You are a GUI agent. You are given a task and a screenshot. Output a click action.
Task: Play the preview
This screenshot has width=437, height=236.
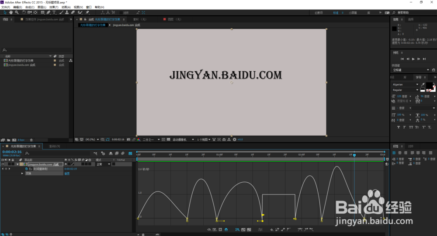click(x=413, y=59)
